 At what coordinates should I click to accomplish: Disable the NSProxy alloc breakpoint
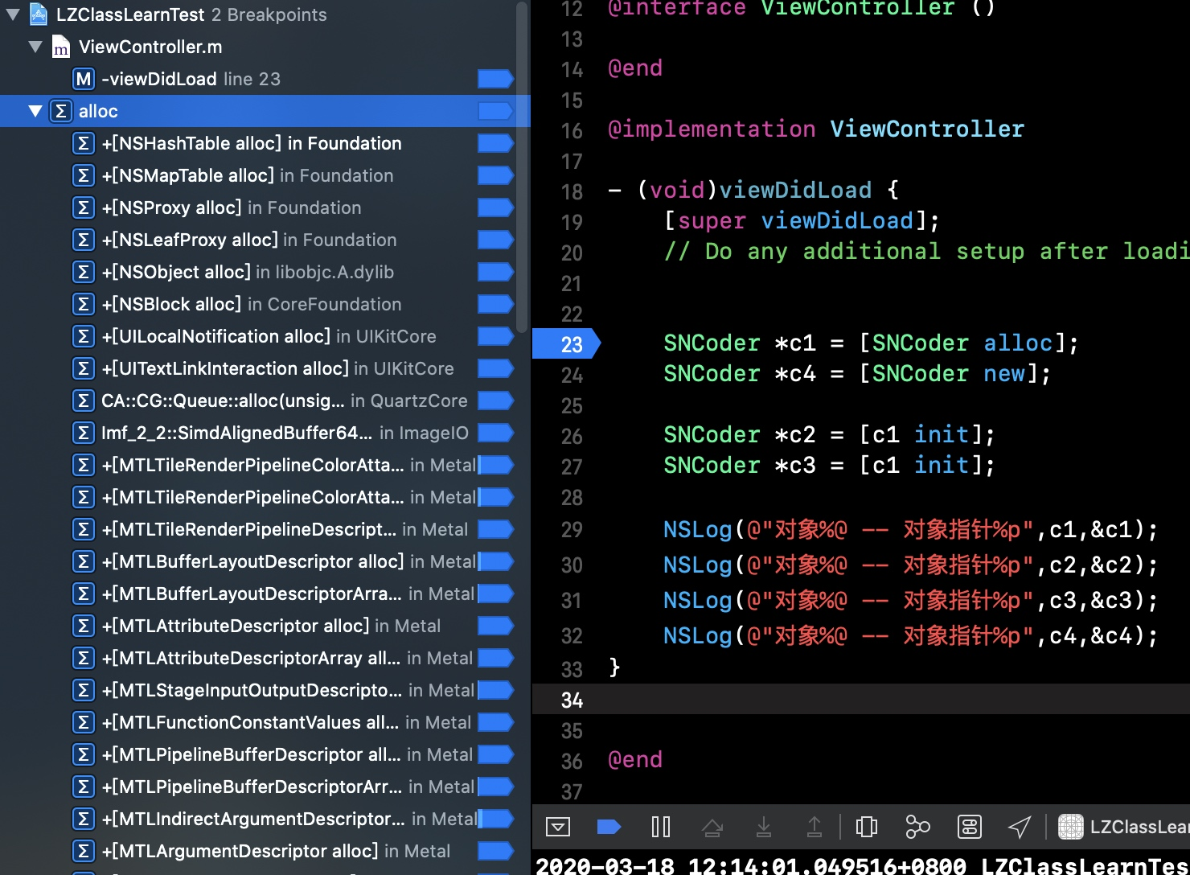[495, 207]
